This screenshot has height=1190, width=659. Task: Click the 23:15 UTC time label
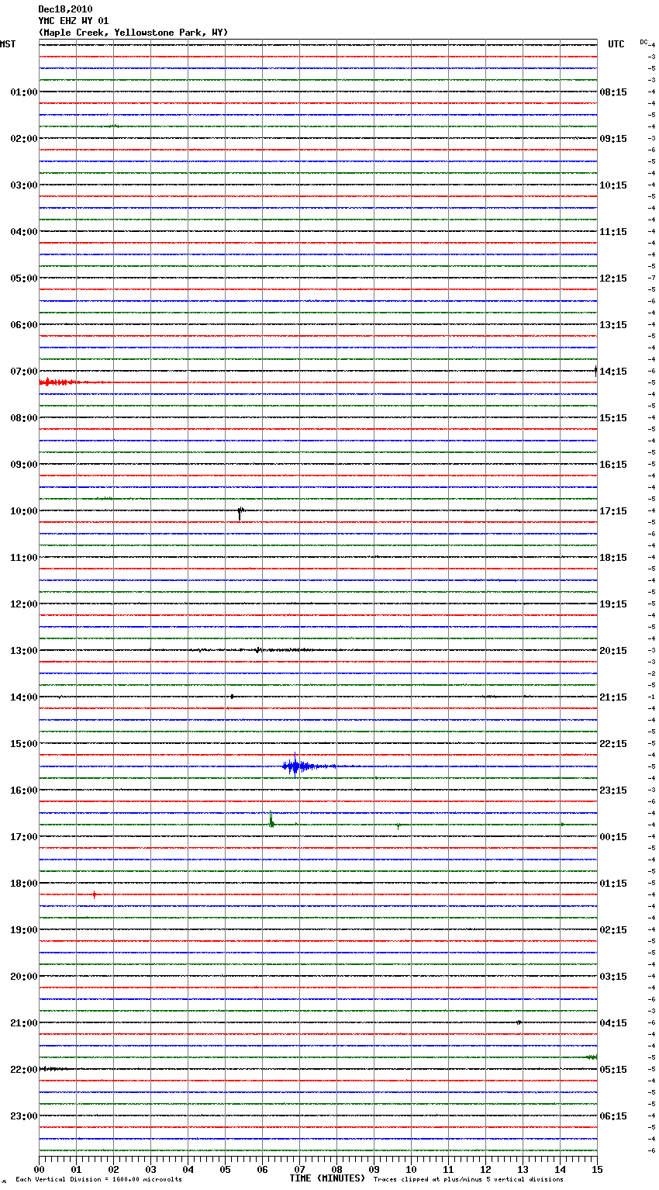click(613, 790)
